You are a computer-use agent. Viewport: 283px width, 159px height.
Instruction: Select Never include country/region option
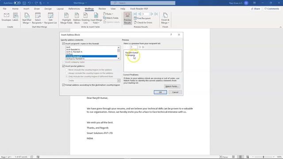point(67,70)
